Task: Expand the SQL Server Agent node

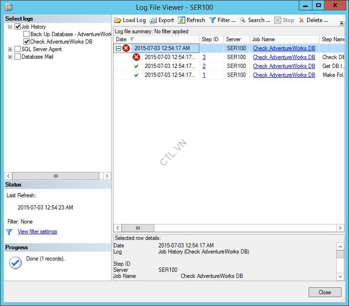Action: [10, 49]
